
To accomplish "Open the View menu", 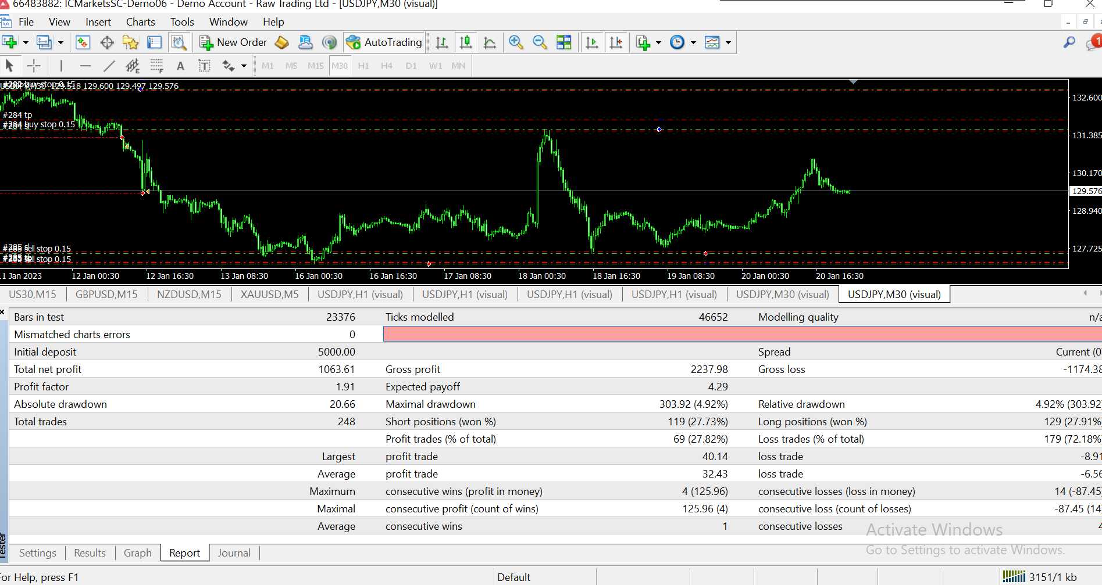I will [59, 22].
